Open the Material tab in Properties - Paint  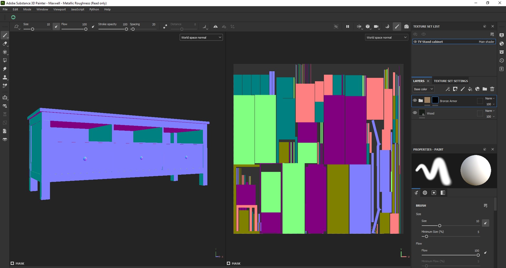tap(443, 193)
